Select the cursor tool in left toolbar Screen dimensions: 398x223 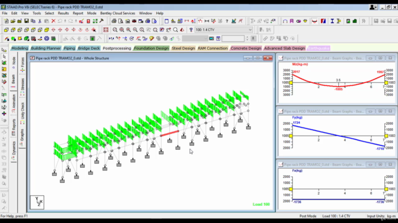4,56
